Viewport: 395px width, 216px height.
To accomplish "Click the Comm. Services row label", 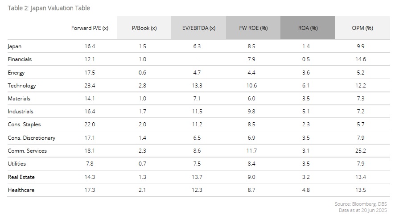I will point(27,151).
